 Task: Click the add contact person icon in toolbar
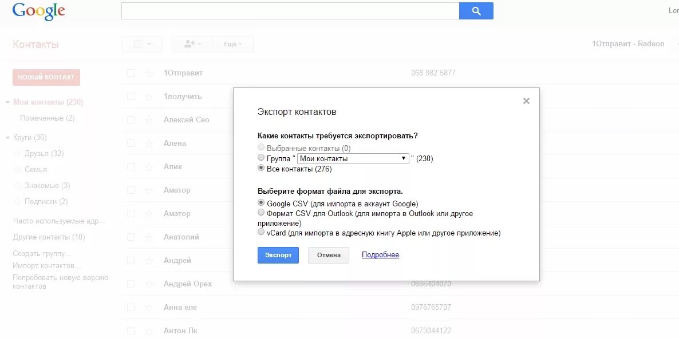[190, 43]
